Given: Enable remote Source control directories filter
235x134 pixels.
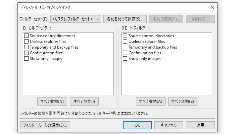Looking at the screenshot, I should [125, 36].
